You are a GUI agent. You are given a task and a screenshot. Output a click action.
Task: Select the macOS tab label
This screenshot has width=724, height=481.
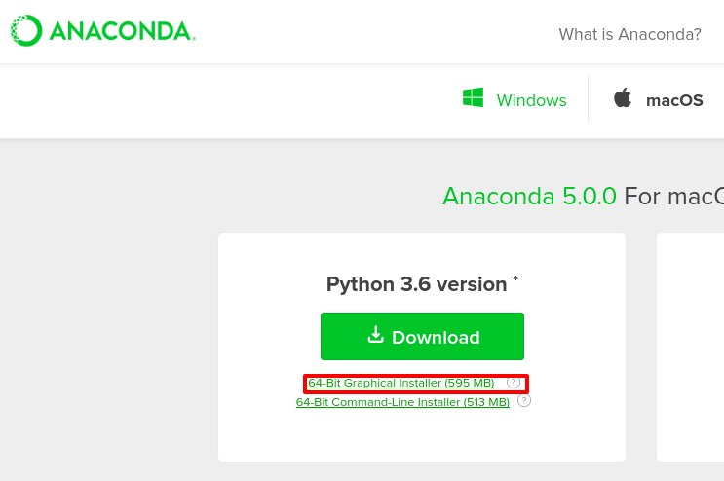(x=674, y=100)
